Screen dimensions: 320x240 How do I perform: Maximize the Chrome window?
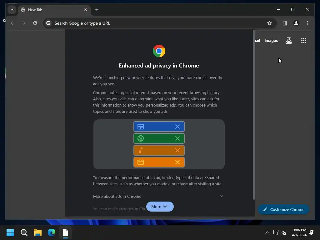[x=292, y=9]
